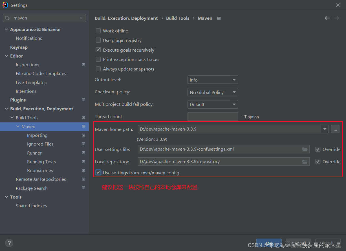346x251 pixels.
Task: Toggle Override for User settings file
Action: (x=318, y=149)
